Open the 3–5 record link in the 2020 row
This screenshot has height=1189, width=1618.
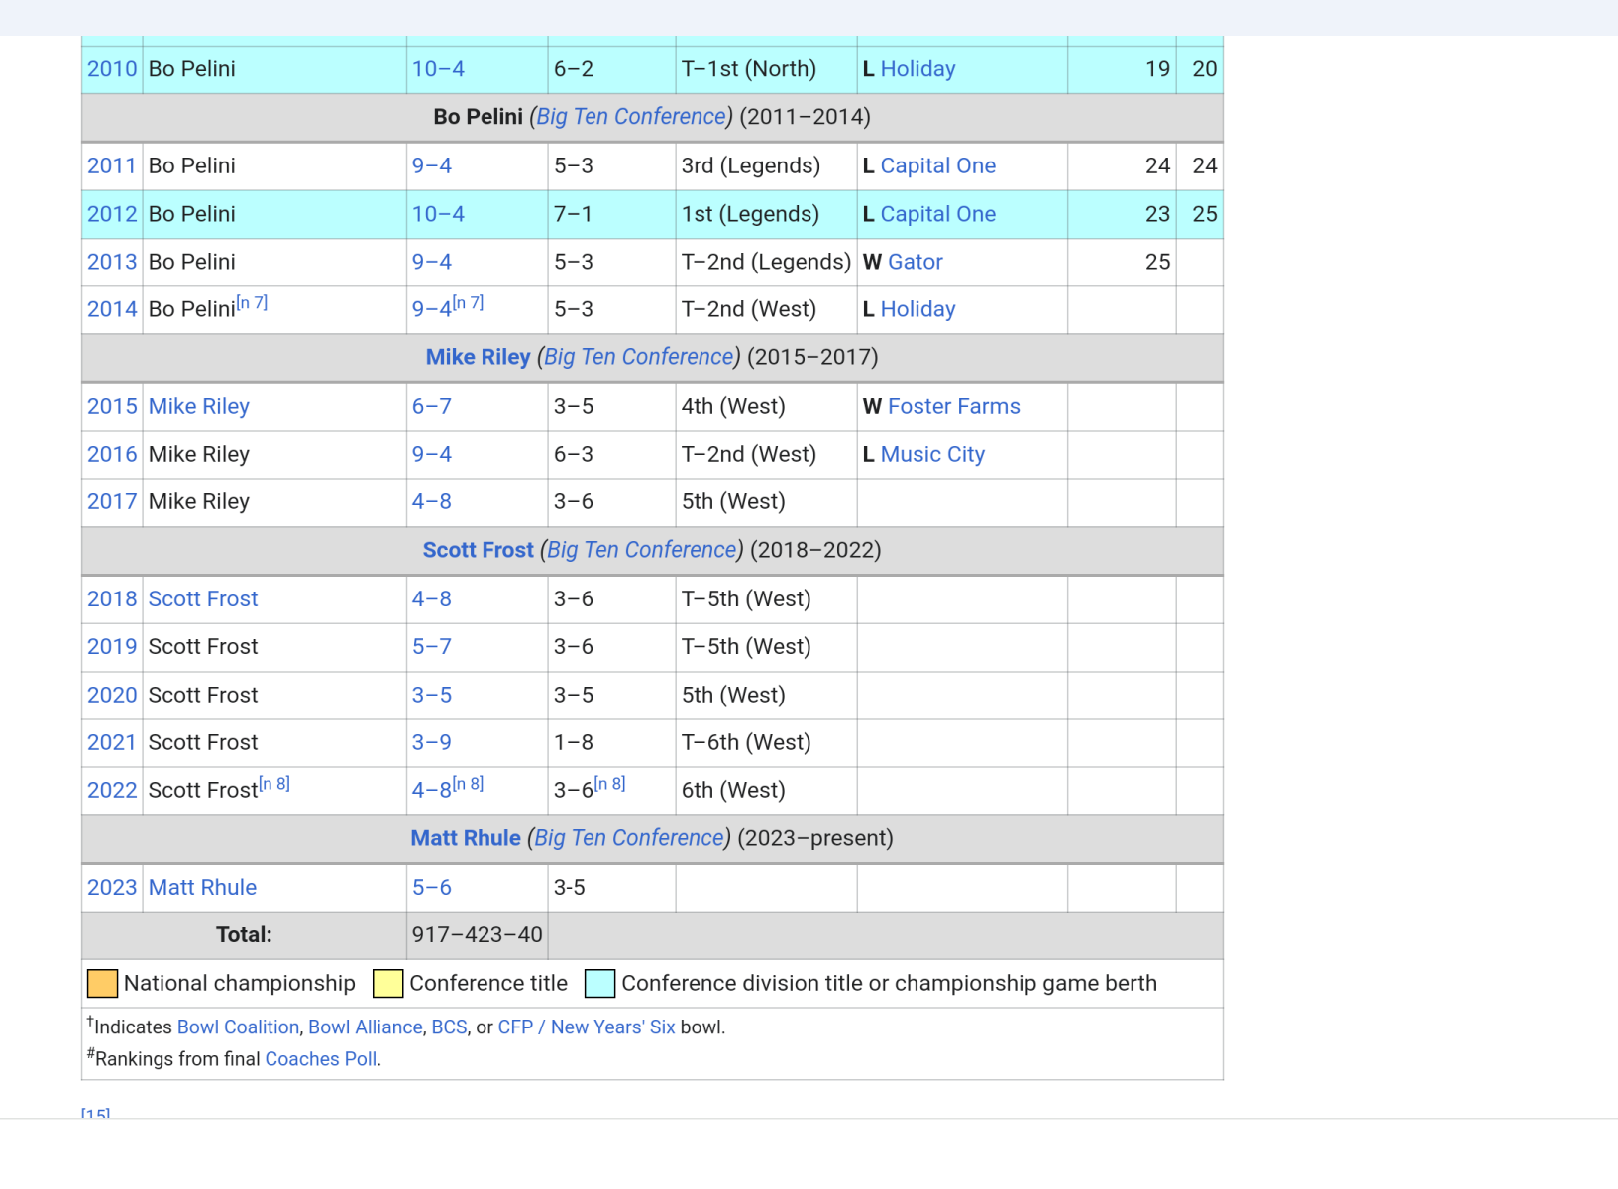pyautogui.click(x=432, y=695)
